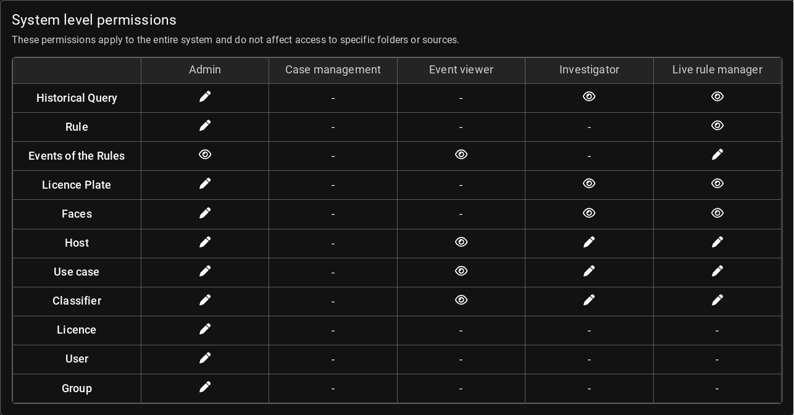Click Investigator eye icon for Licence Plate

tap(589, 184)
